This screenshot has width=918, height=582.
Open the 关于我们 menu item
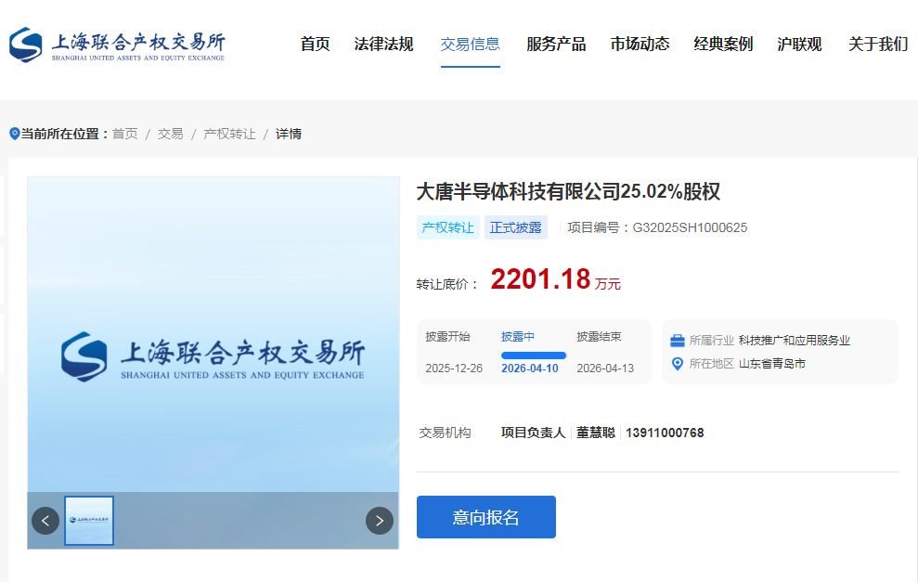coord(878,44)
